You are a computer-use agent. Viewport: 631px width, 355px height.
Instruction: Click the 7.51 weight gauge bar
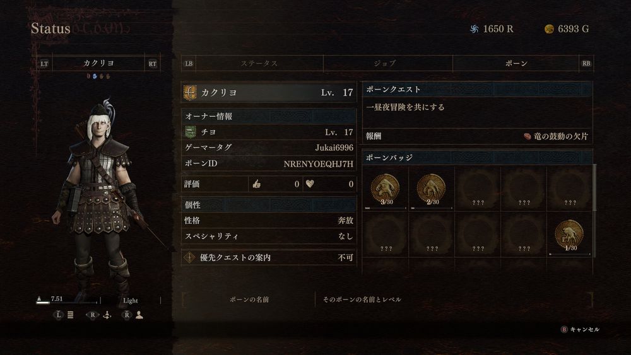coord(67,302)
